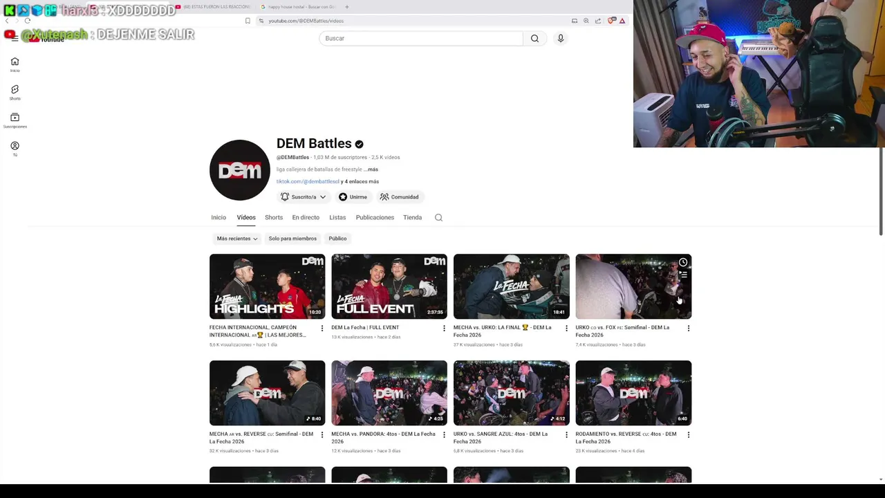The width and height of the screenshot is (885, 498).
Task: Click the channel search magnifier icon
Action: tap(438, 217)
